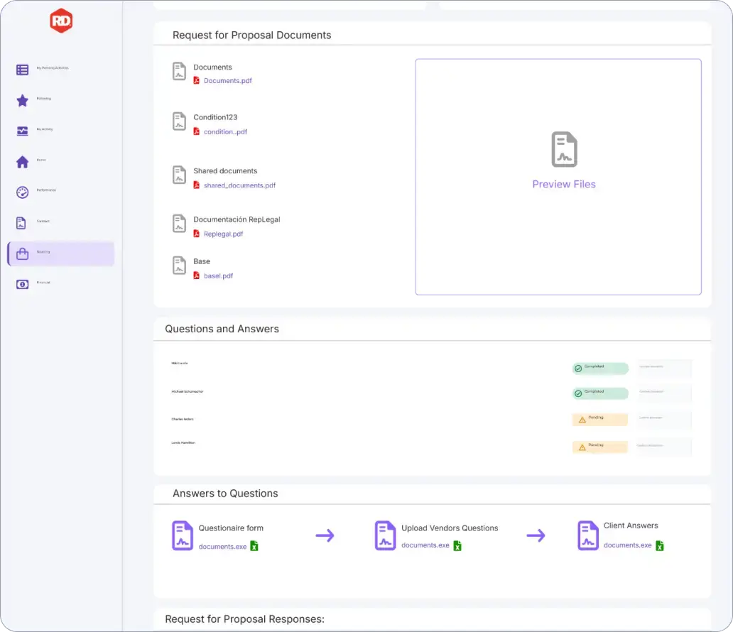Click the file icon beside Documentación RepLegal
This screenshot has height=632, width=733.
(x=180, y=224)
